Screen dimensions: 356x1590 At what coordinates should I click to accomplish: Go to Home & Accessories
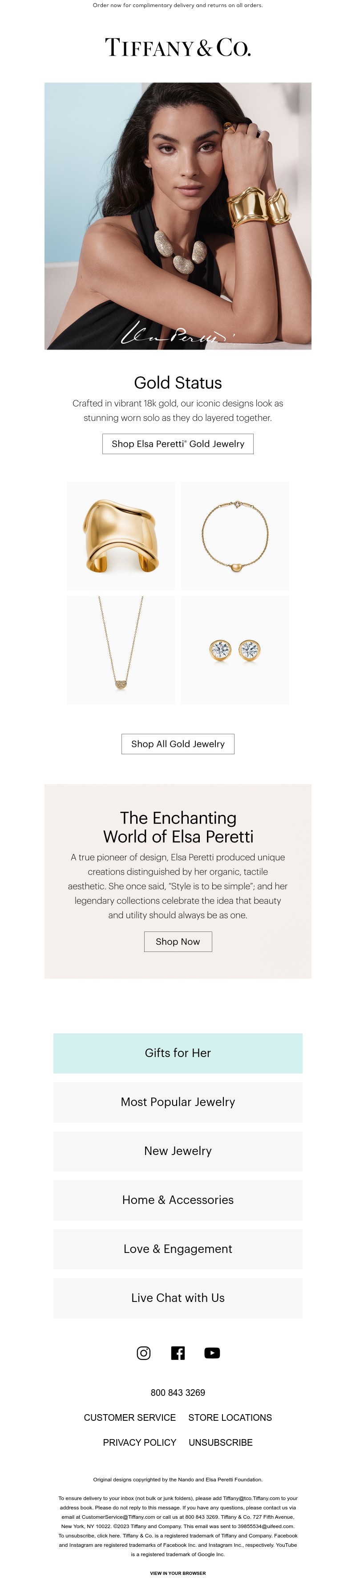click(x=178, y=1199)
